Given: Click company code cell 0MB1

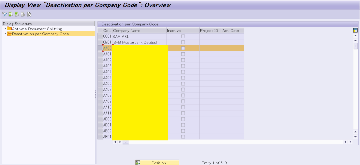Looking at the screenshot, I should tap(107, 42).
